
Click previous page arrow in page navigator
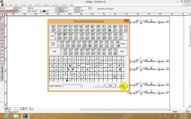[x=9, y=108]
